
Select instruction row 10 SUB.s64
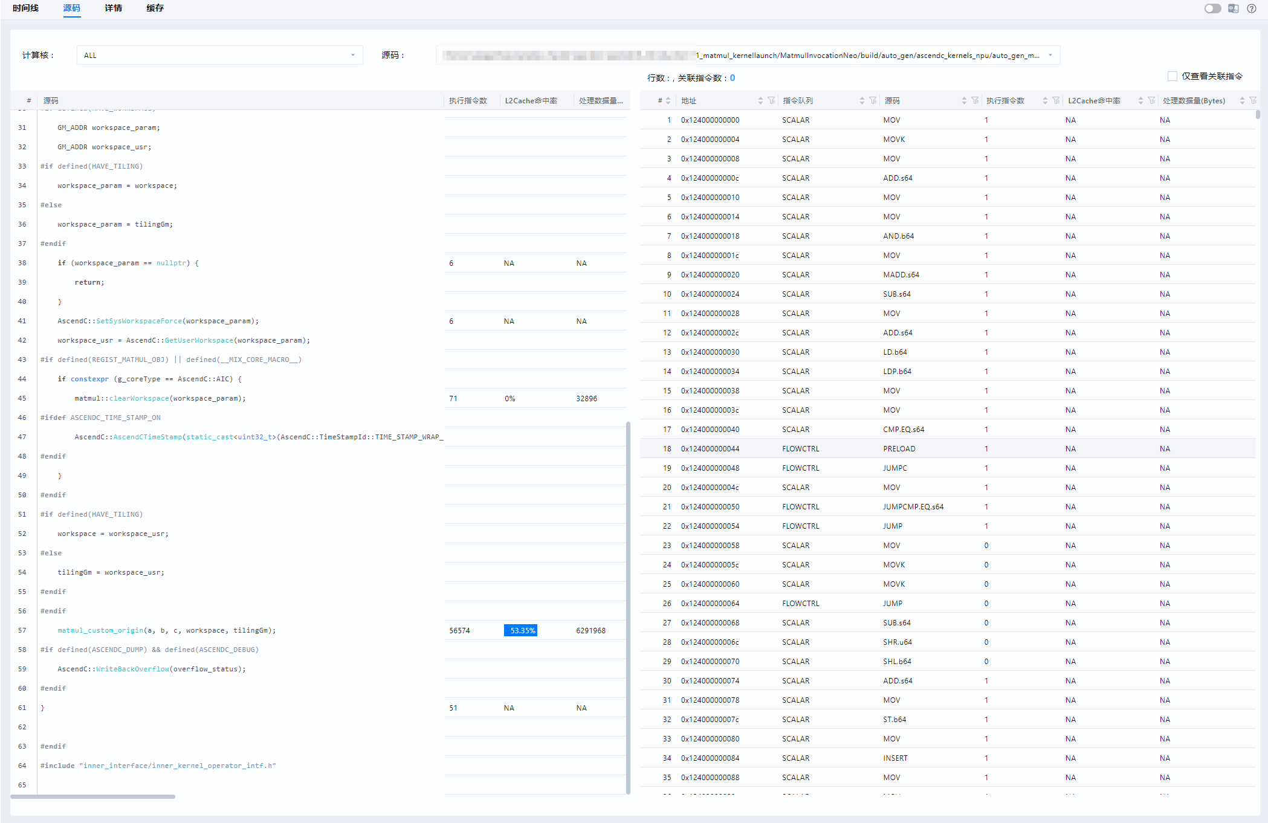click(x=948, y=294)
